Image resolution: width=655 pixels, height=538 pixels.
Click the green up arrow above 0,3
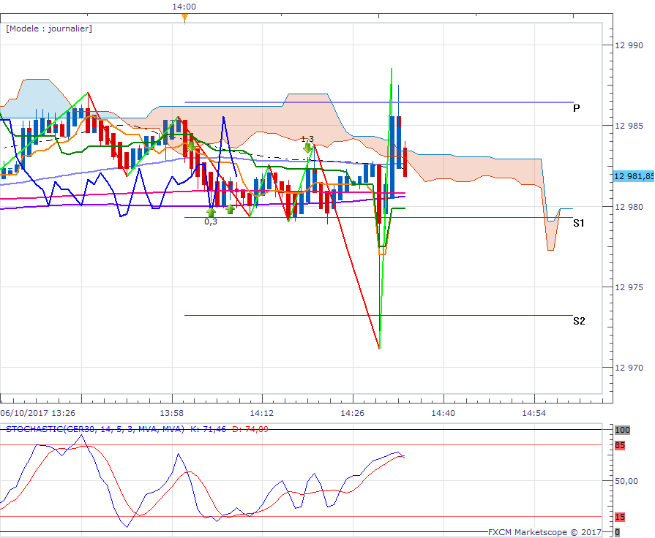point(211,212)
